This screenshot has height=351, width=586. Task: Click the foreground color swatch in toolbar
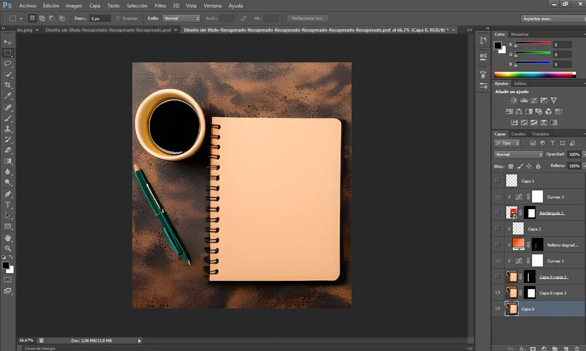click(x=6, y=265)
